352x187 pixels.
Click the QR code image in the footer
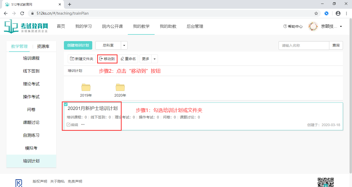(326, 182)
